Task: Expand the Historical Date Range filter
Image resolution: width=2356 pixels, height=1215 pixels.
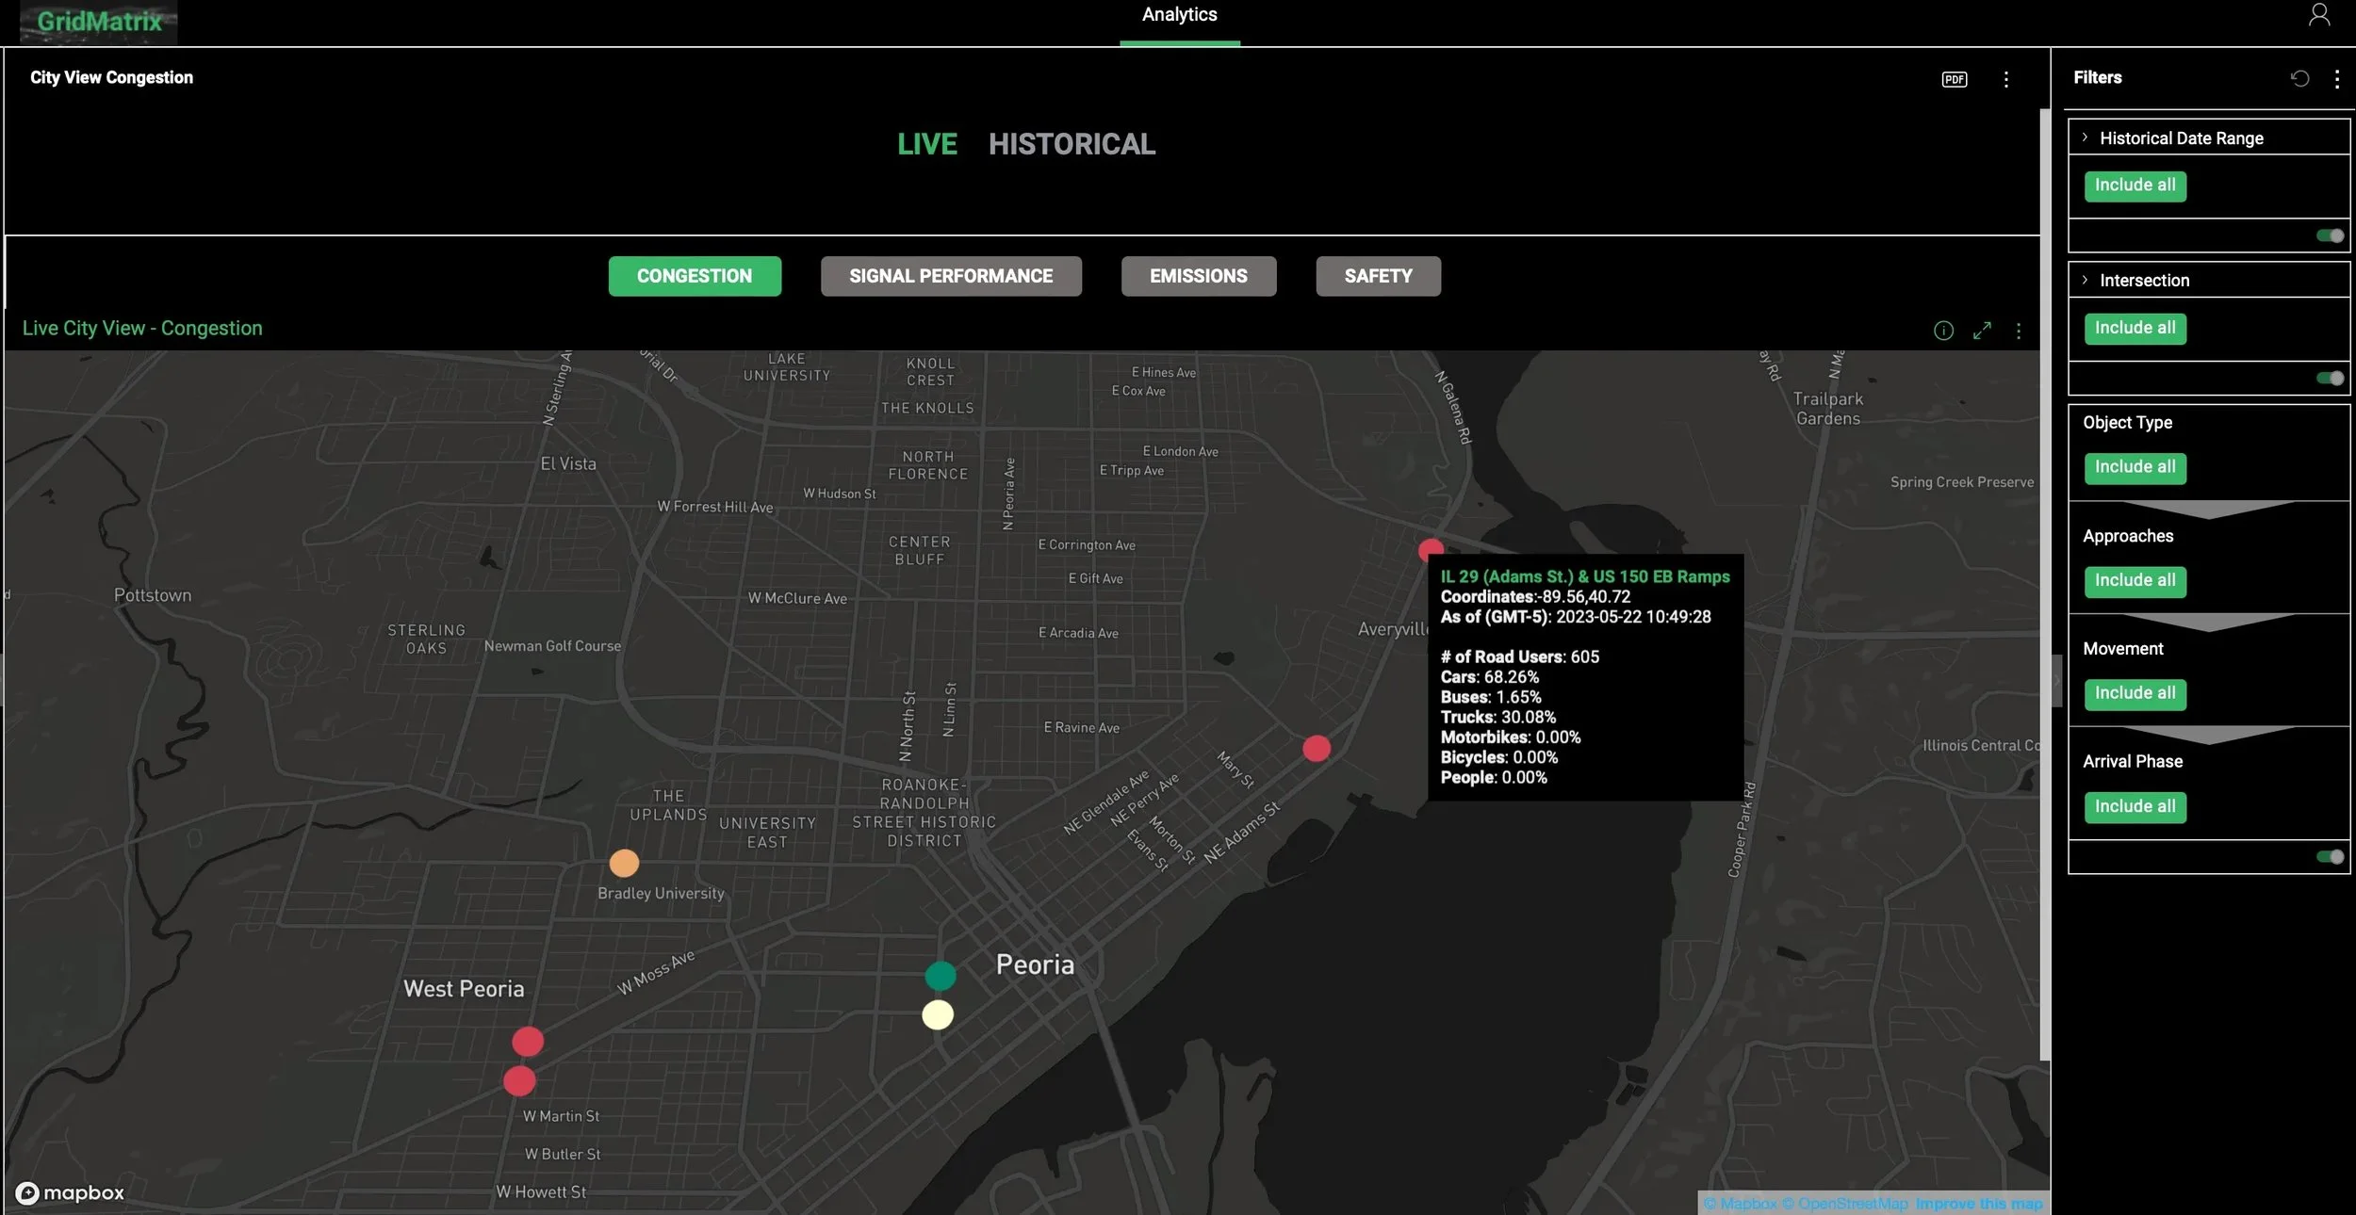Action: pos(2085,138)
